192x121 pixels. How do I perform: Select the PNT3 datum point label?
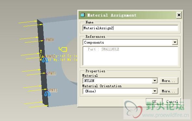[53, 90]
